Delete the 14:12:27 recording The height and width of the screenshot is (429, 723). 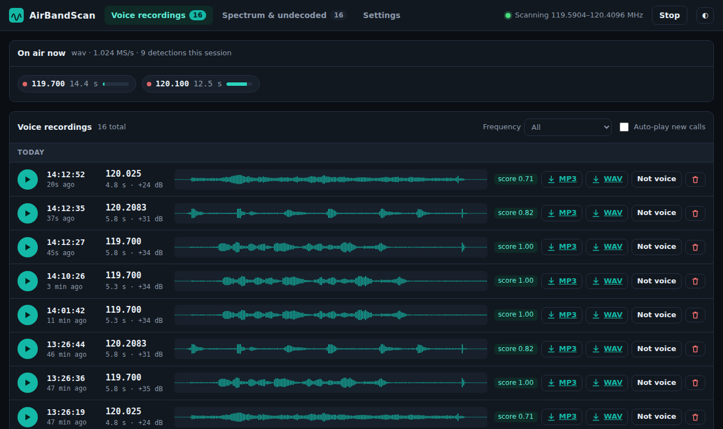point(695,247)
